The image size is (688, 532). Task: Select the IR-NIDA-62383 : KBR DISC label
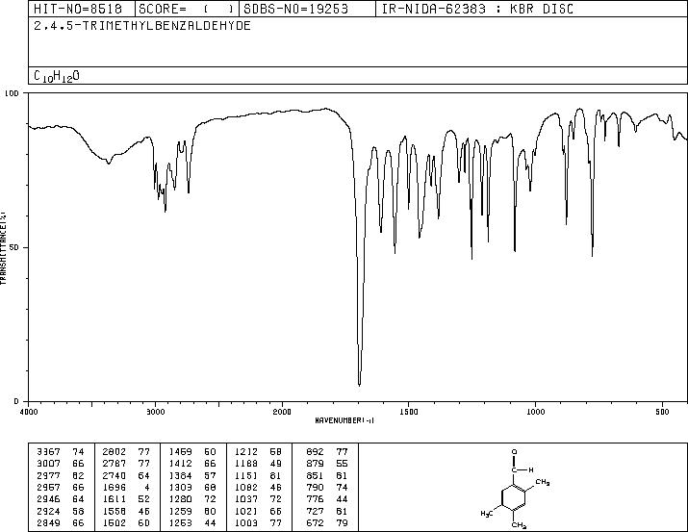pyautogui.click(x=477, y=9)
